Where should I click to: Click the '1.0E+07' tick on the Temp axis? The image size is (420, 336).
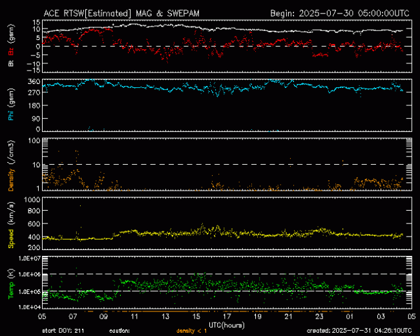(30, 259)
